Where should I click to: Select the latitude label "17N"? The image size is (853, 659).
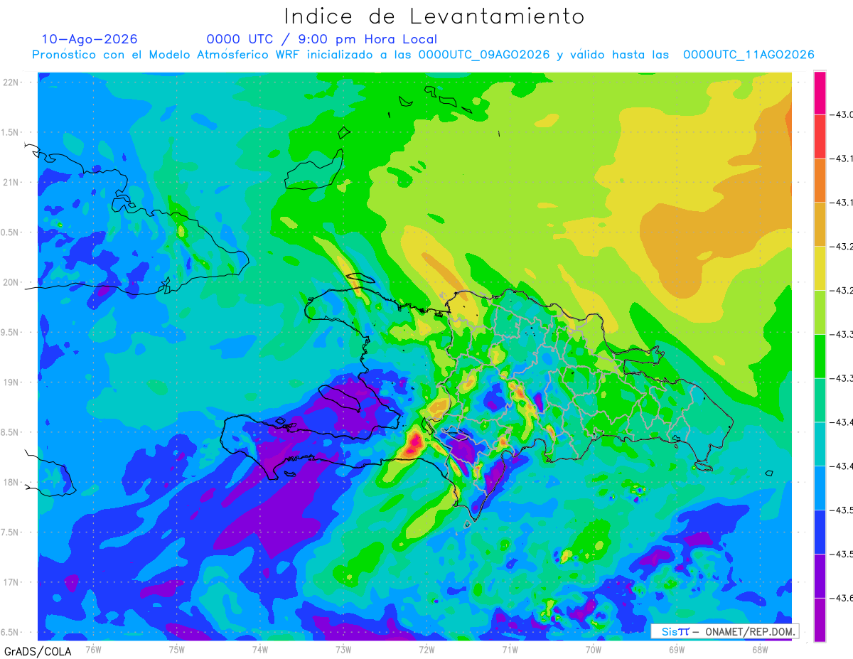tap(11, 582)
